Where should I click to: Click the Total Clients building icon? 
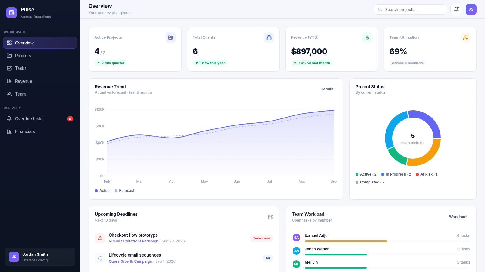tap(269, 37)
